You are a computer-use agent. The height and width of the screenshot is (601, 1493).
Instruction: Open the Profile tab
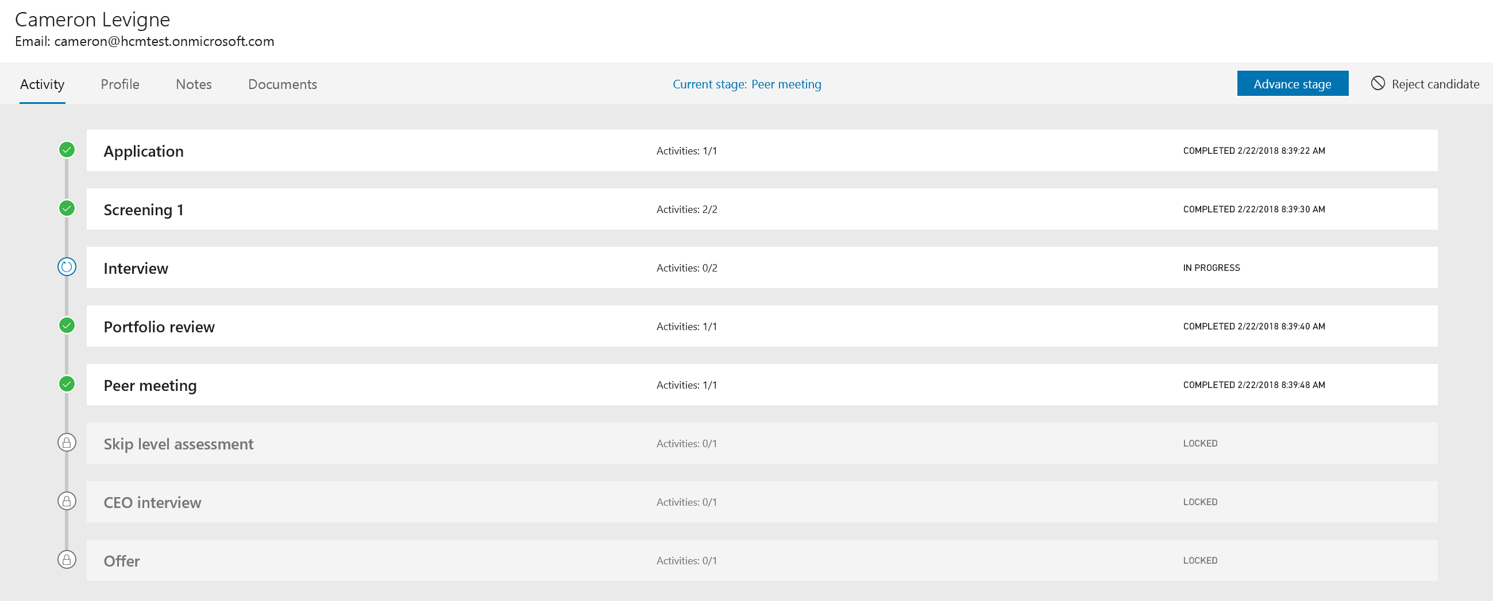[x=120, y=84]
